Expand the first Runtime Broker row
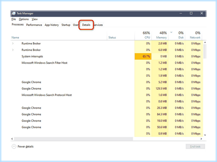Viewport: 217px width, 162px height. tap(13, 43)
